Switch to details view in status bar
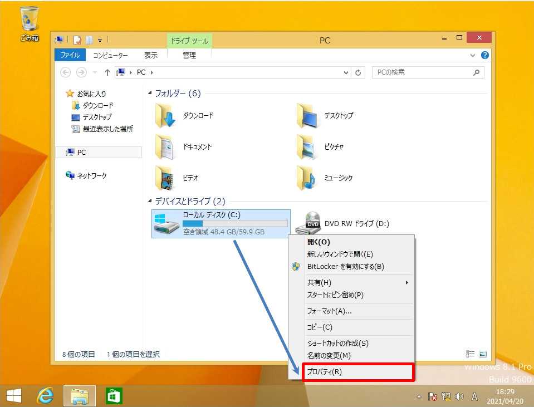 coord(471,354)
